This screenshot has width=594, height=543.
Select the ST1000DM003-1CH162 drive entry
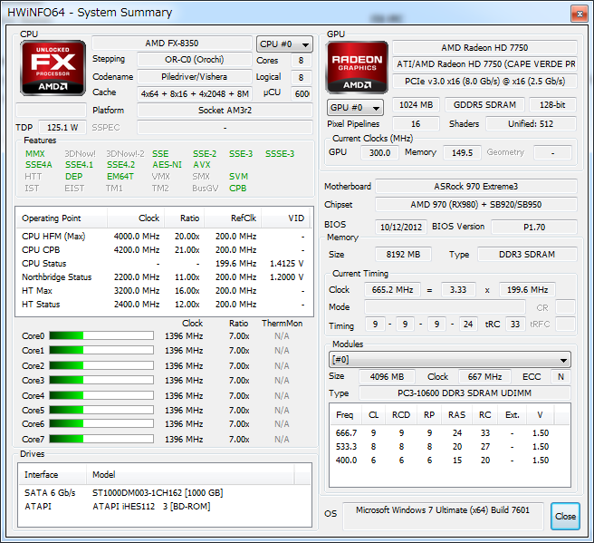165,492
